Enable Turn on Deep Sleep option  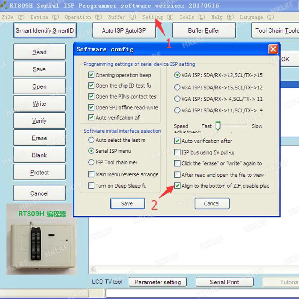(x=91, y=186)
